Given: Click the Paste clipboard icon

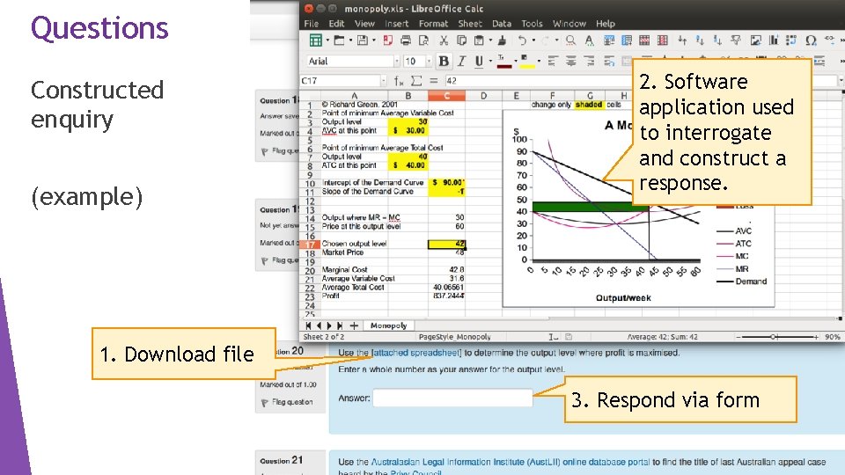Looking at the screenshot, I should (x=479, y=40).
